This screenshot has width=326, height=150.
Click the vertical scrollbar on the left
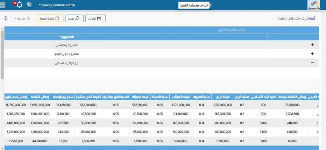click(x=2, y=54)
